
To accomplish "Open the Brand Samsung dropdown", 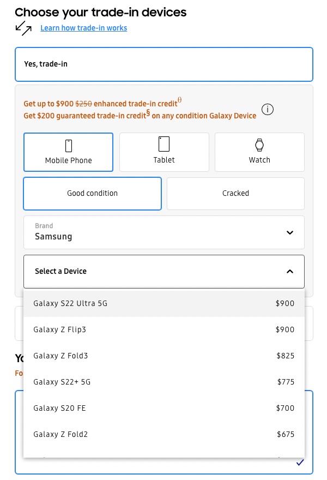I will 164,232.
